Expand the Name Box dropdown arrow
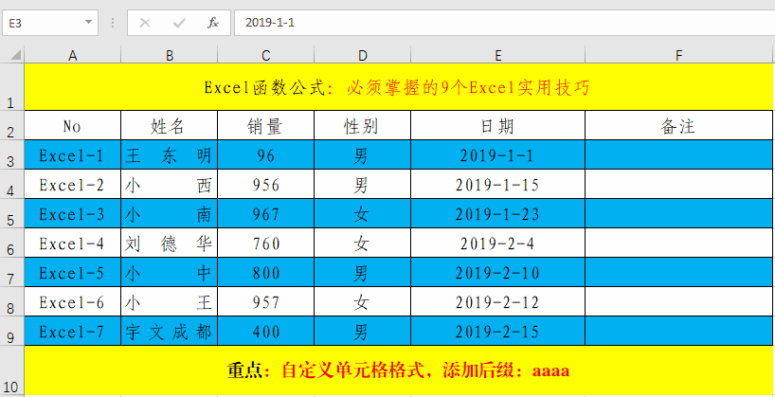Screen dimensions: 775x397 click(88, 22)
